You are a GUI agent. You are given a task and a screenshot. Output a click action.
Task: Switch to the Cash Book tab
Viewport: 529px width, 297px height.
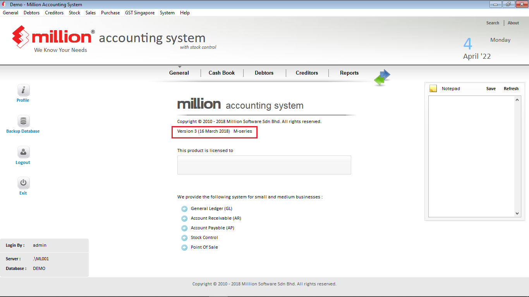coord(222,73)
